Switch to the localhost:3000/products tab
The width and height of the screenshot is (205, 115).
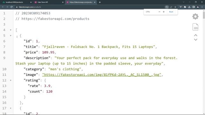(x=17, y=2)
